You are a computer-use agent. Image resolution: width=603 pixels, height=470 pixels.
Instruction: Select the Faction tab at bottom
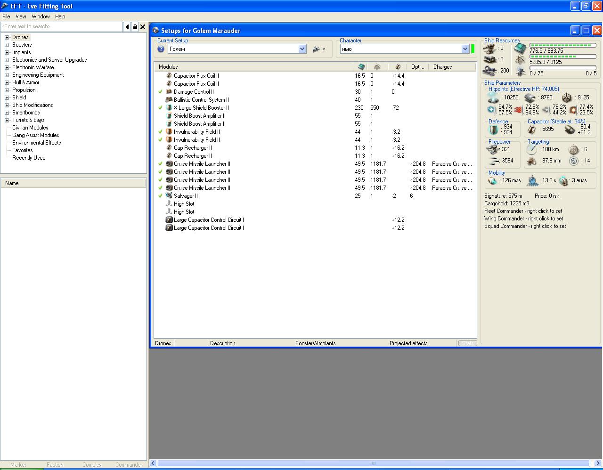(x=55, y=465)
